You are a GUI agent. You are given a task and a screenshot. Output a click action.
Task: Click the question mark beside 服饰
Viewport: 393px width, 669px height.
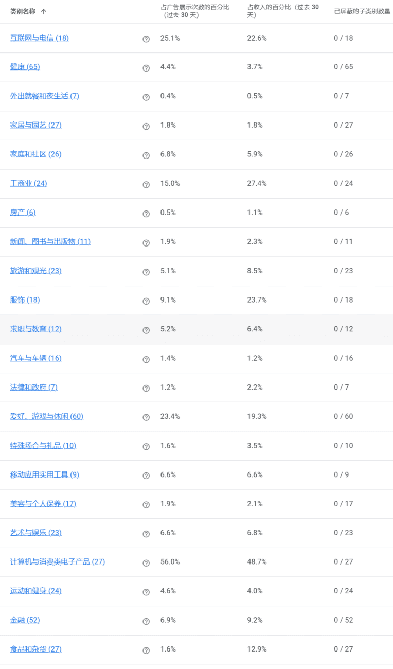pos(146,301)
